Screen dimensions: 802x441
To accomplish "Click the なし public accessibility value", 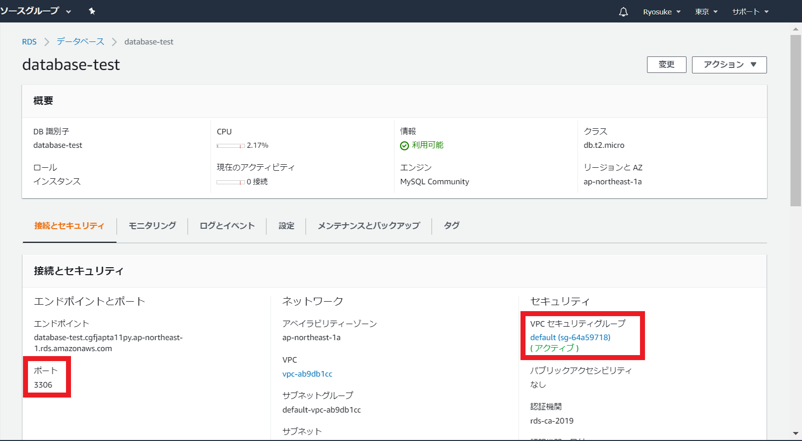I will (x=538, y=384).
